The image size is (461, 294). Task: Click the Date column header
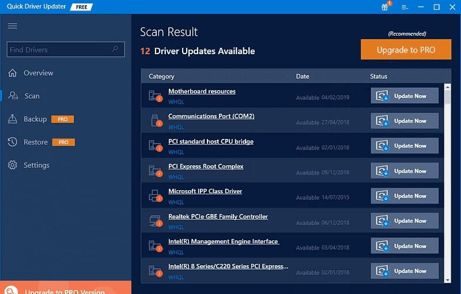302,77
